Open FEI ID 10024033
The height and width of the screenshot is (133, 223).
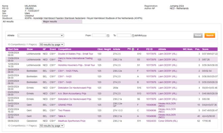151,121
